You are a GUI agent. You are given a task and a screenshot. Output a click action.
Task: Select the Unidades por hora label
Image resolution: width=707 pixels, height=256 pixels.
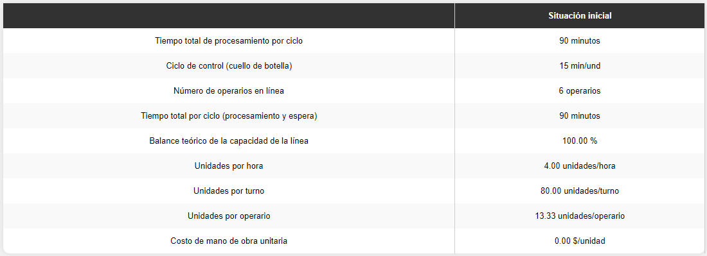pos(229,166)
